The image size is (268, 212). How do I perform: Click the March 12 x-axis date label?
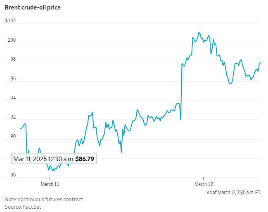point(204,183)
